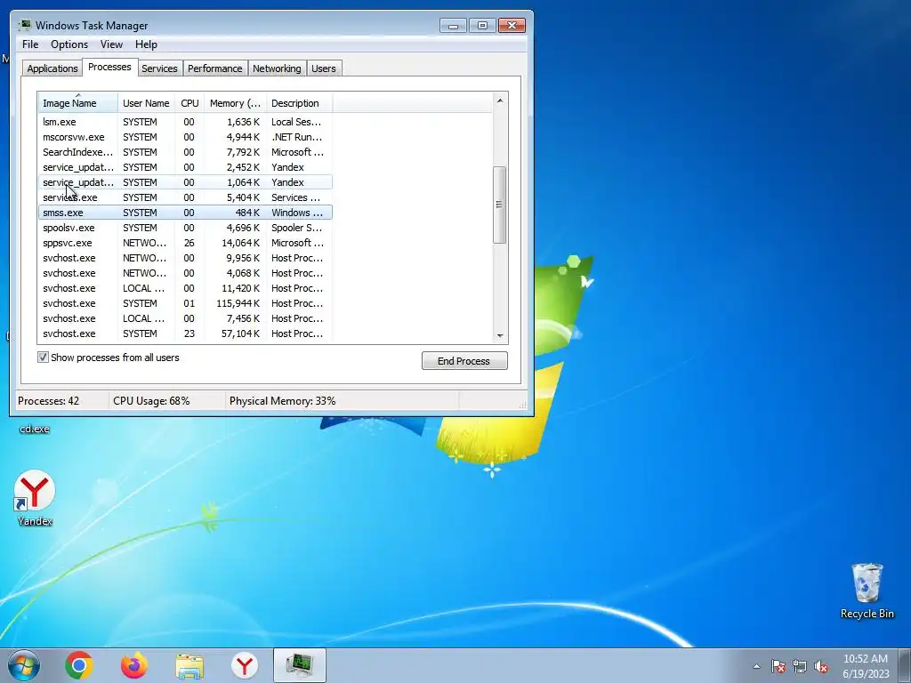Select svchost.exe using 4,068 K
911x683 pixels.
(185, 273)
